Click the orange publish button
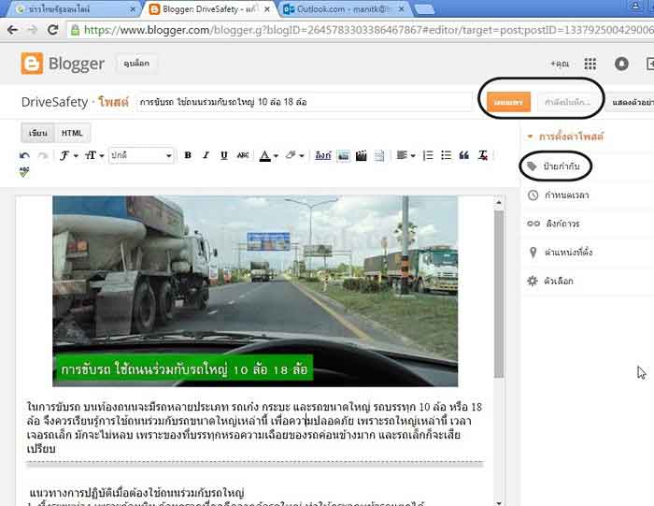 [x=509, y=102]
